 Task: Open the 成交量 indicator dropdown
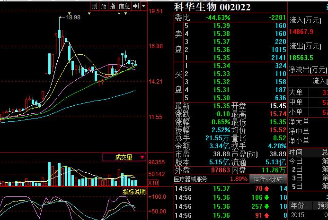[124, 157]
